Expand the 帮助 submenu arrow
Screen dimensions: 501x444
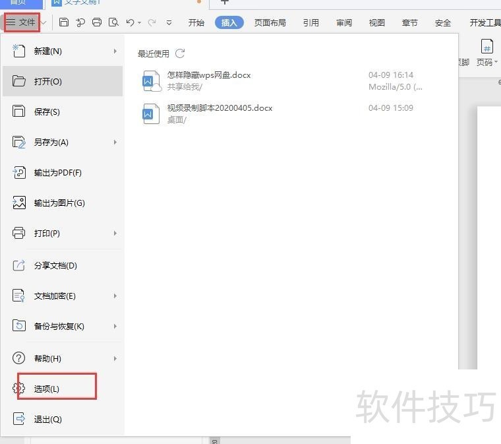click(x=115, y=359)
